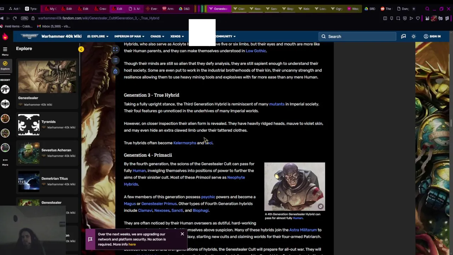Image resolution: width=453 pixels, height=255 pixels.
Task: Switch to the Dung browser tab
Action: point(403,8)
